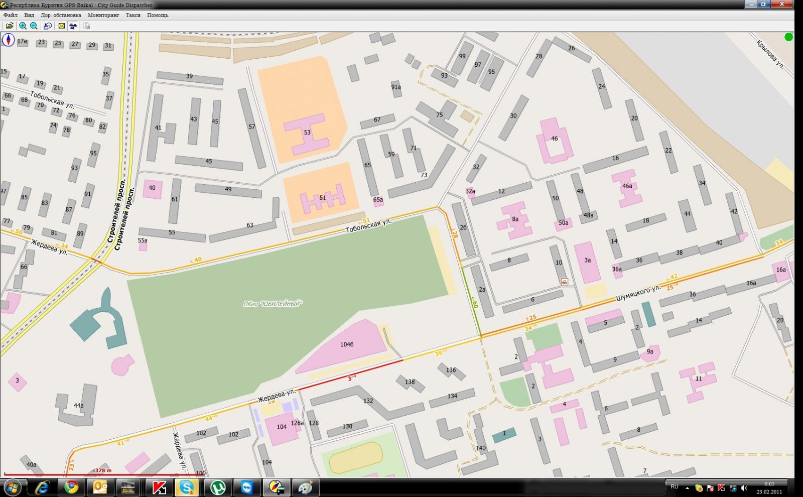Click the Kaspersky tray icon
Viewport: 803px width, 497px height.
tap(722, 487)
